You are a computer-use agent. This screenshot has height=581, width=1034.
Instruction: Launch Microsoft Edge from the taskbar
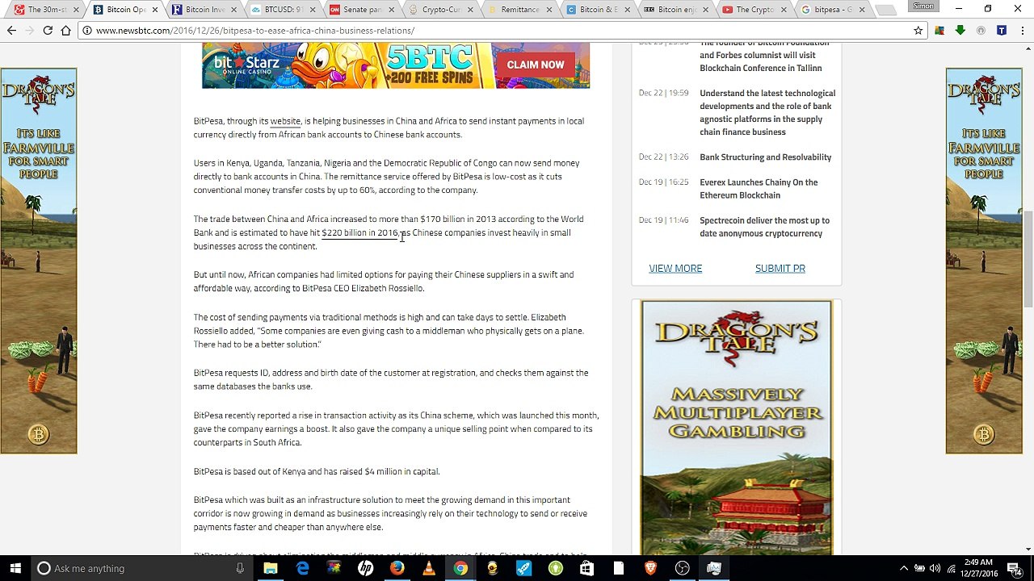click(x=302, y=568)
